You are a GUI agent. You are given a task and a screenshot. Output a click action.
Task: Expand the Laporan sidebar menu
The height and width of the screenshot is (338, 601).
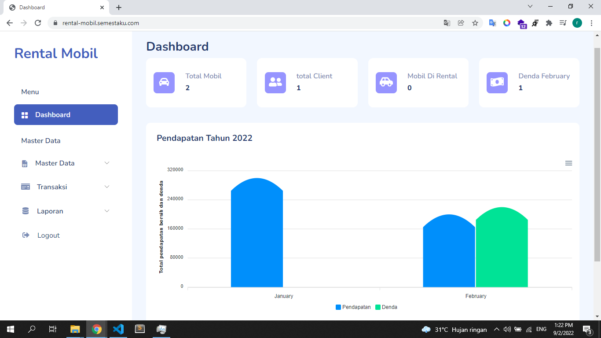[66, 211]
